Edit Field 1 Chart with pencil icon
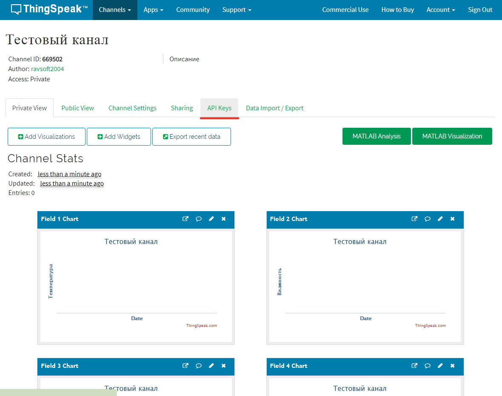The image size is (502, 396). [211, 219]
